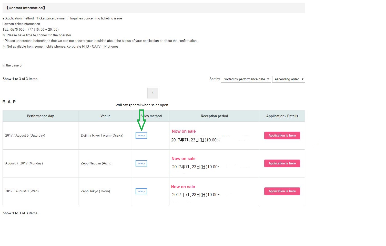Click 'Application is here' for Zepp Nagoya

[x=282, y=163]
